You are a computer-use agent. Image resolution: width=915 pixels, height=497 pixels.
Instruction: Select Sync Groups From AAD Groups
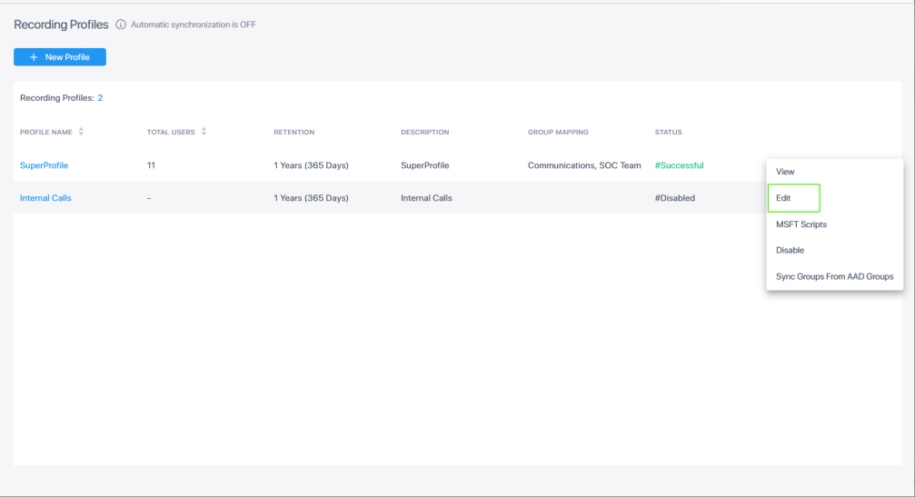834,276
